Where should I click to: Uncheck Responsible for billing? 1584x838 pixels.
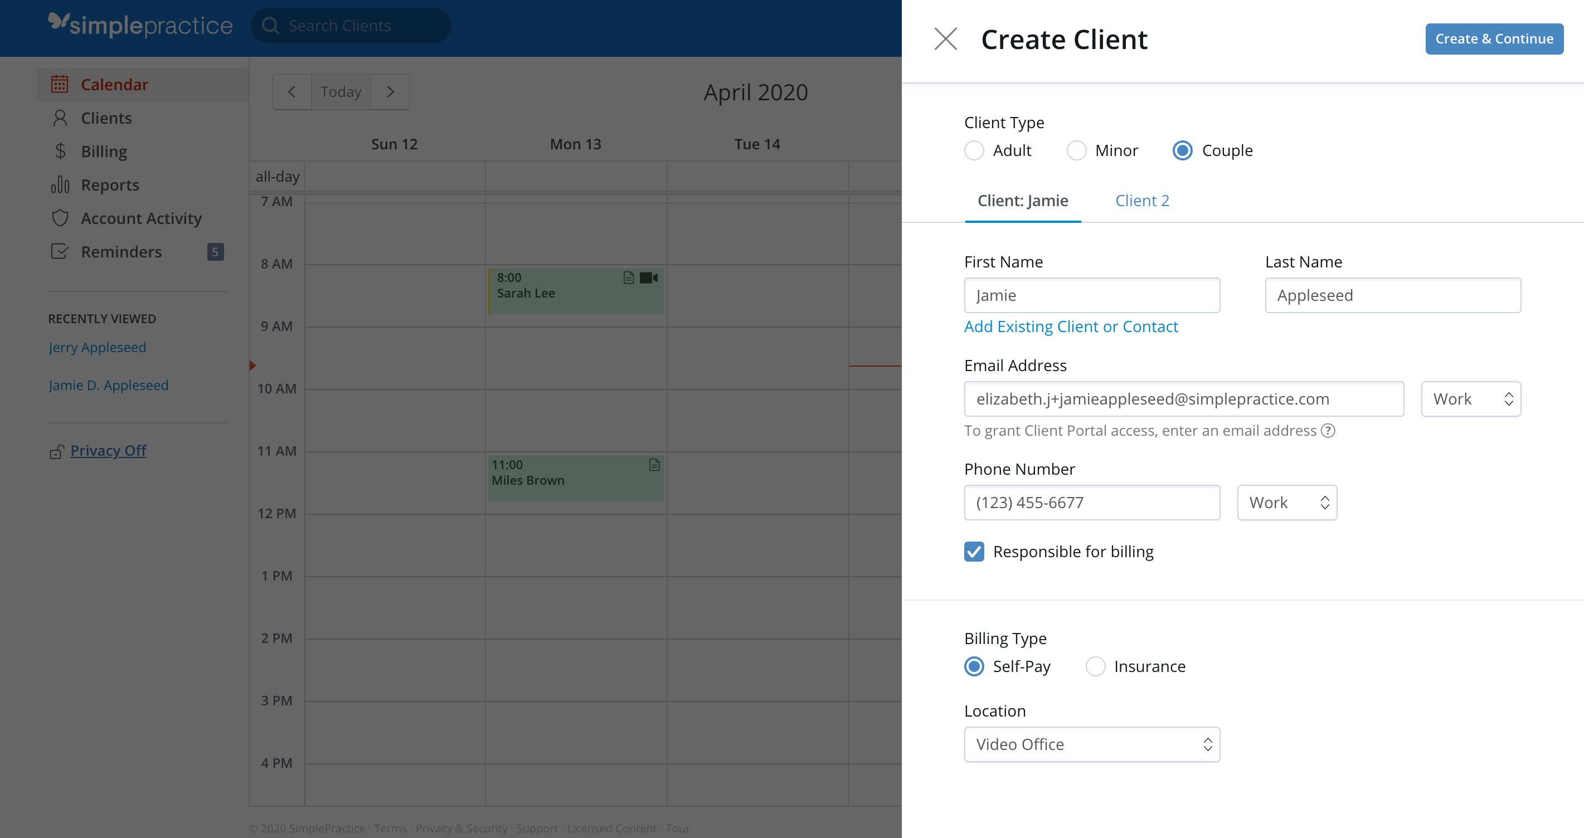[x=974, y=552]
